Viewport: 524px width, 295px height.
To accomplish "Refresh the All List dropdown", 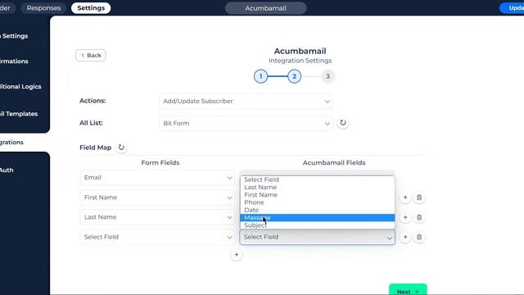I will tap(343, 123).
